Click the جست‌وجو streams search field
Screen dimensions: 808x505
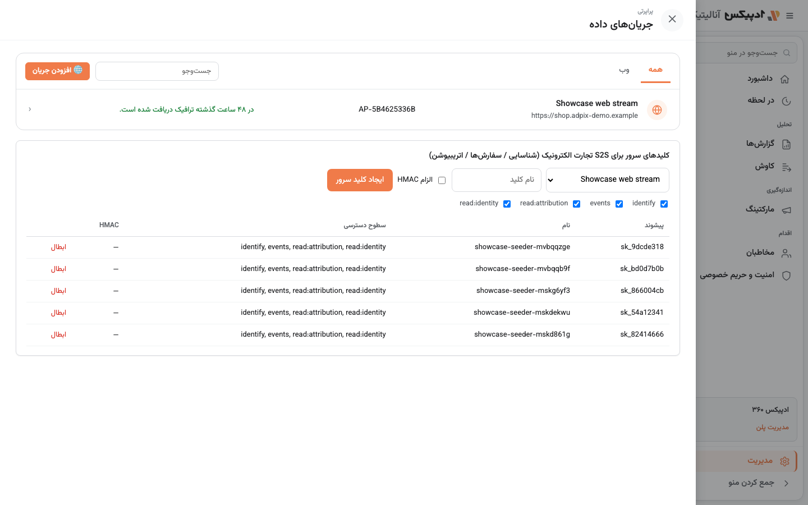pos(157,71)
